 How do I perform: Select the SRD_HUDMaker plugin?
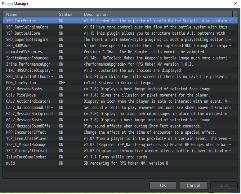120,45
